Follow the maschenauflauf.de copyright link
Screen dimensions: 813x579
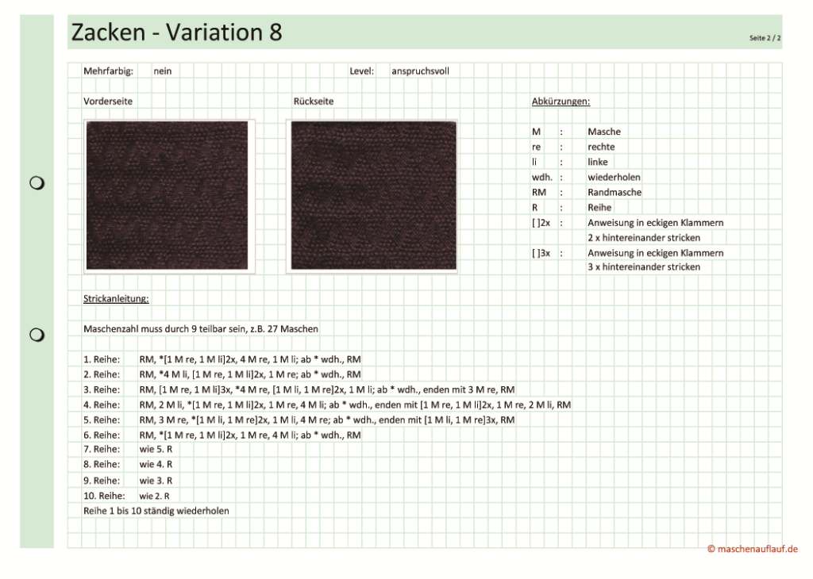(752, 549)
